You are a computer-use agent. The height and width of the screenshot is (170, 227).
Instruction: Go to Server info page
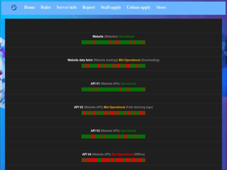coord(66,8)
